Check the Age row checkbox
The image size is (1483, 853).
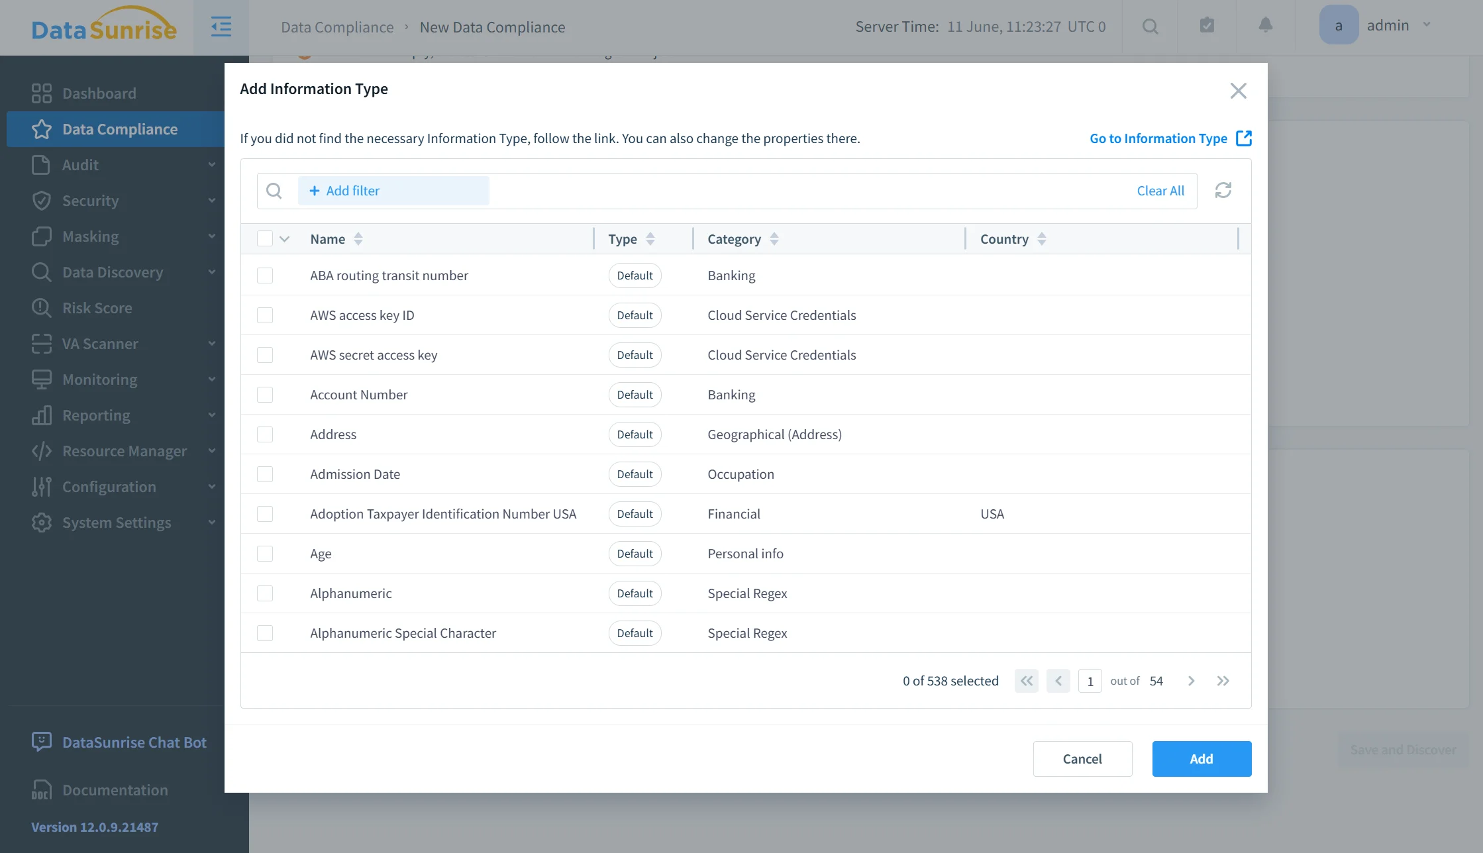point(265,554)
